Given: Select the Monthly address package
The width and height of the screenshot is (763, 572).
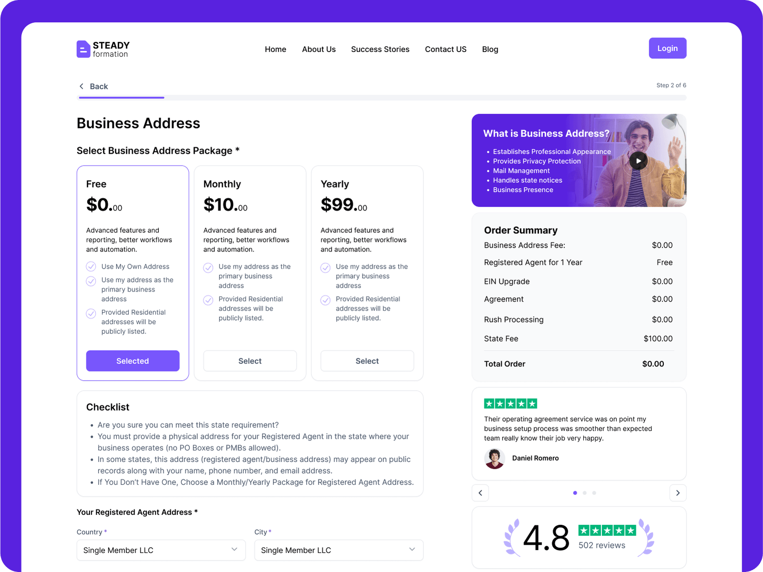Looking at the screenshot, I should click(250, 361).
